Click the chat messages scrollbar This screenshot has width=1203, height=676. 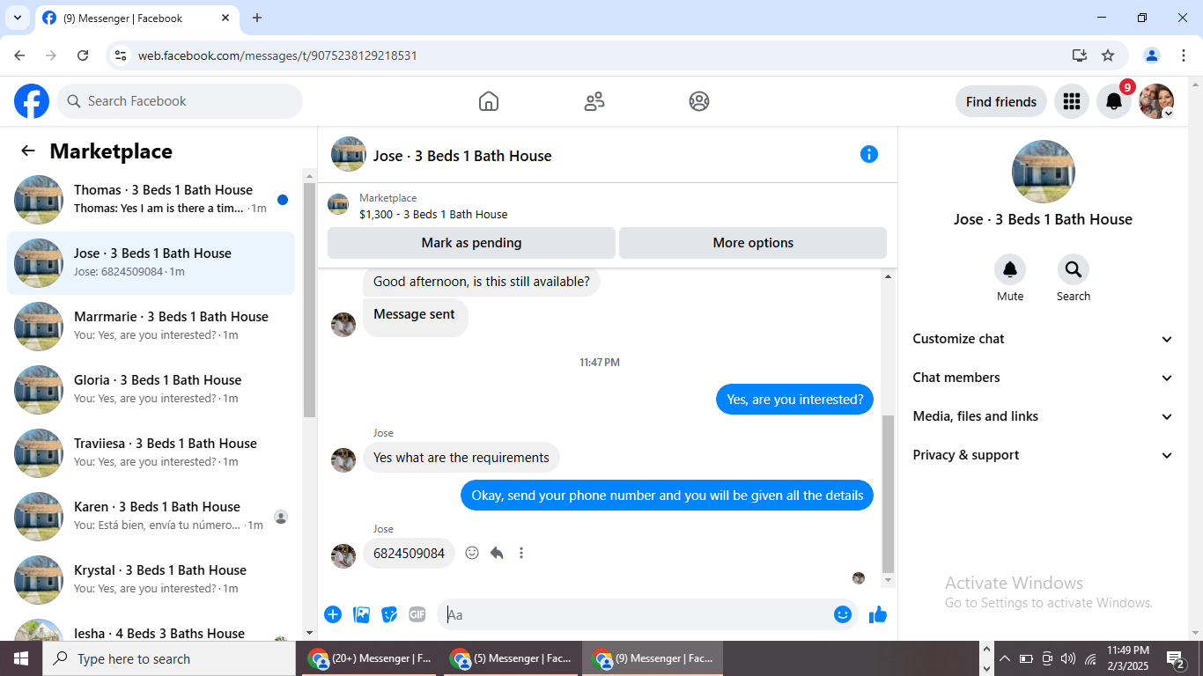click(x=888, y=493)
